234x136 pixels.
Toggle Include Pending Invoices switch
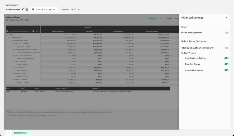226,33
